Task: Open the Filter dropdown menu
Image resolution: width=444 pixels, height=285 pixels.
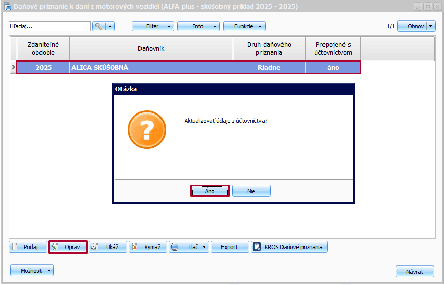Action: (x=153, y=26)
